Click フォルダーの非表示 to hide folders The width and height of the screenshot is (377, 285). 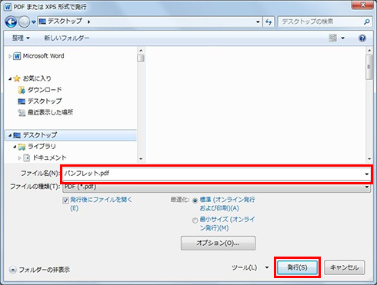(x=39, y=270)
